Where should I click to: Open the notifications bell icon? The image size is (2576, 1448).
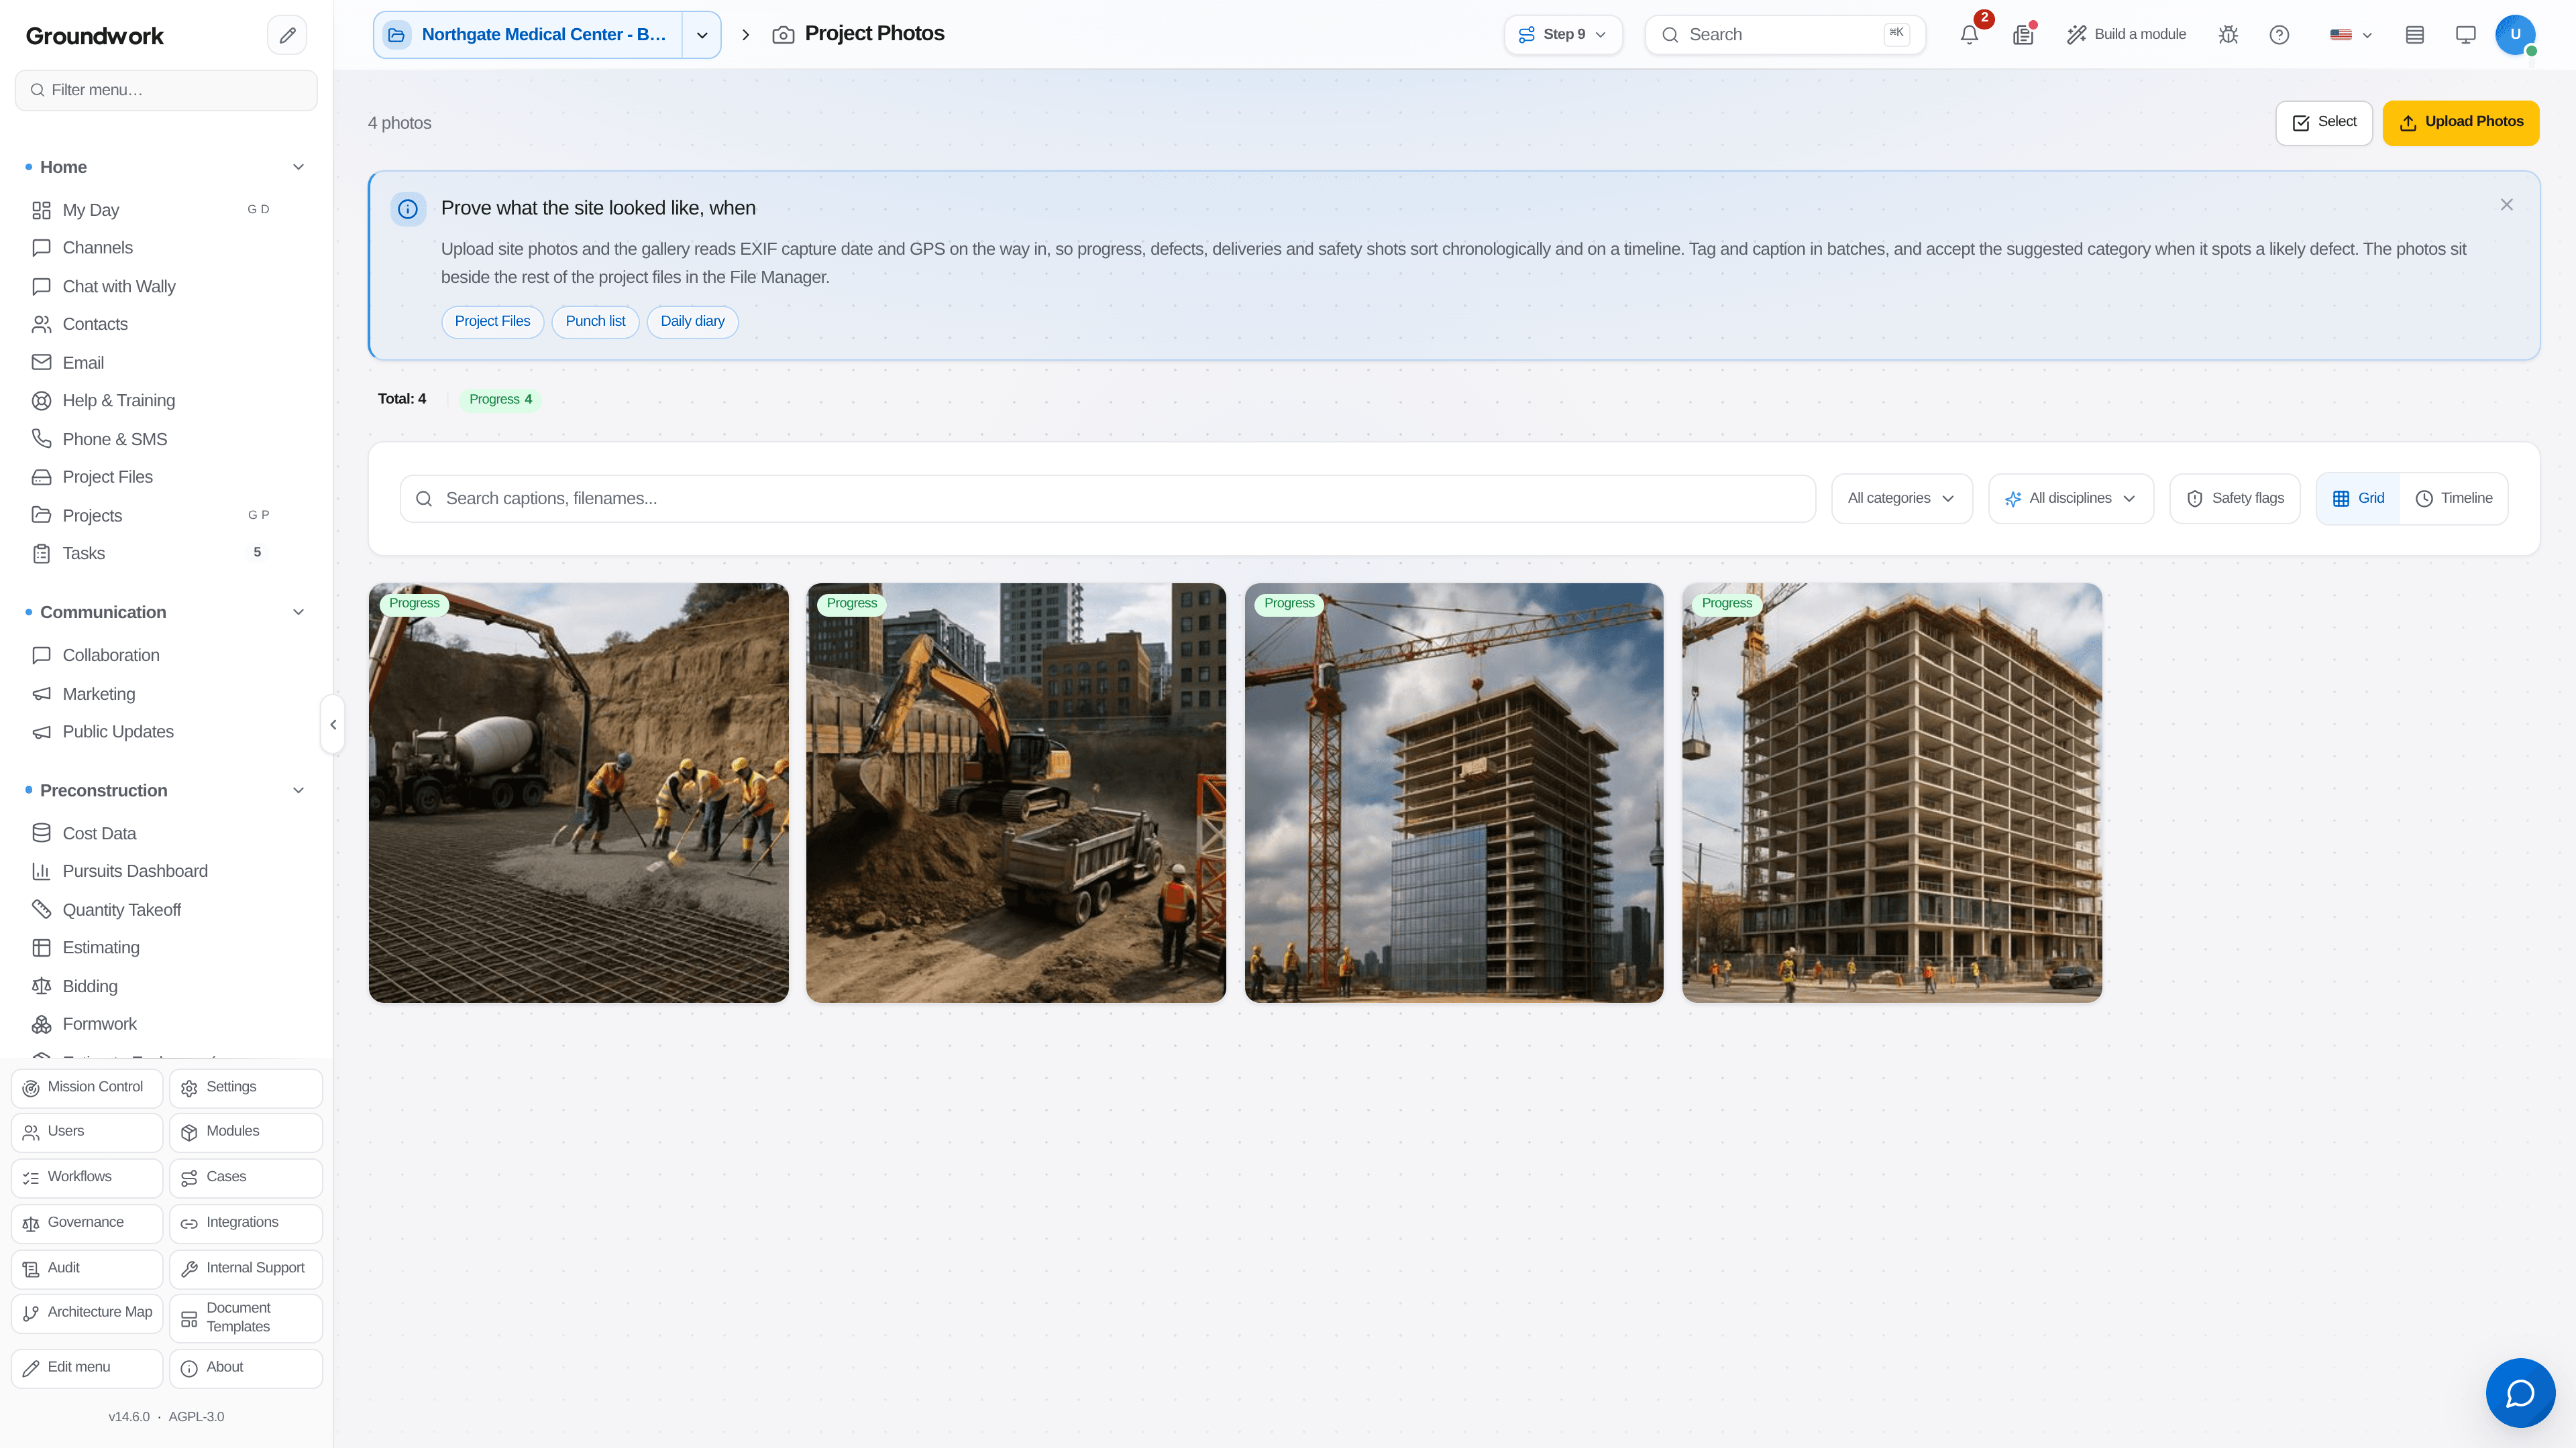click(1969, 35)
